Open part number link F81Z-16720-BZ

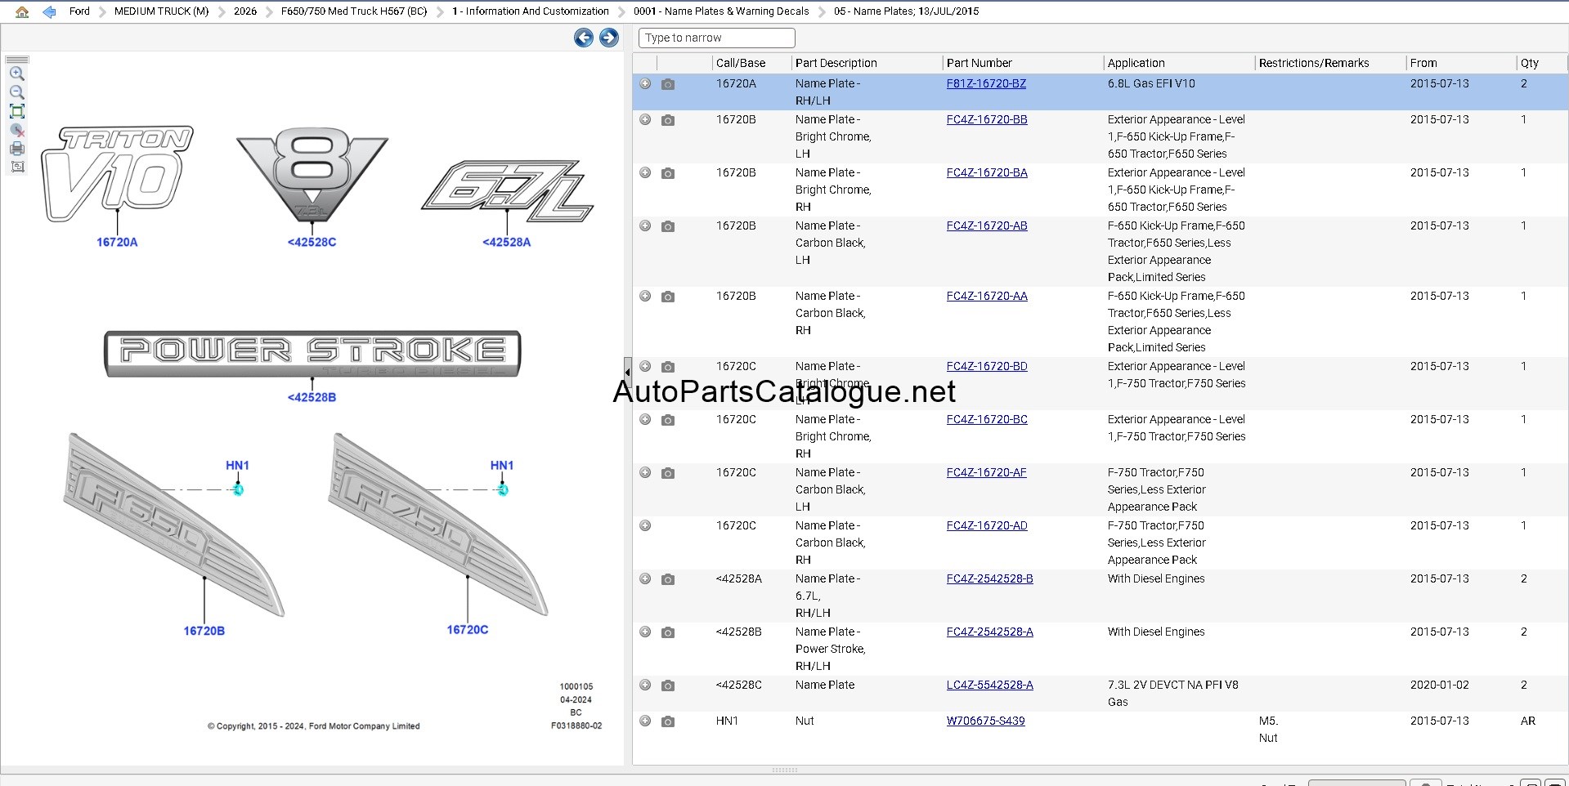click(x=986, y=83)
